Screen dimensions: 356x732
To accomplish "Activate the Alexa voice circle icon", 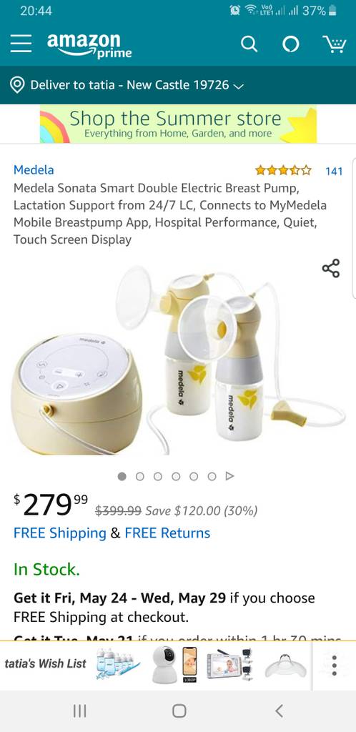I will click(x=291, y=44).
